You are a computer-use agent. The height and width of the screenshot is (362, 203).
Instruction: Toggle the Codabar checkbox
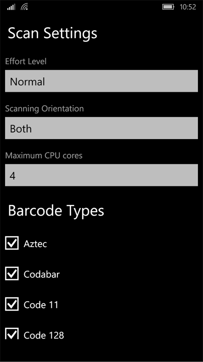point(12,274)
